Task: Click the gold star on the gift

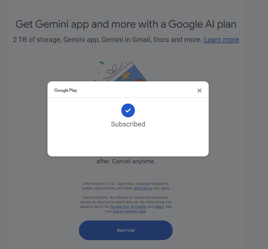Action: pyautogui.click(x=126, y=76)
